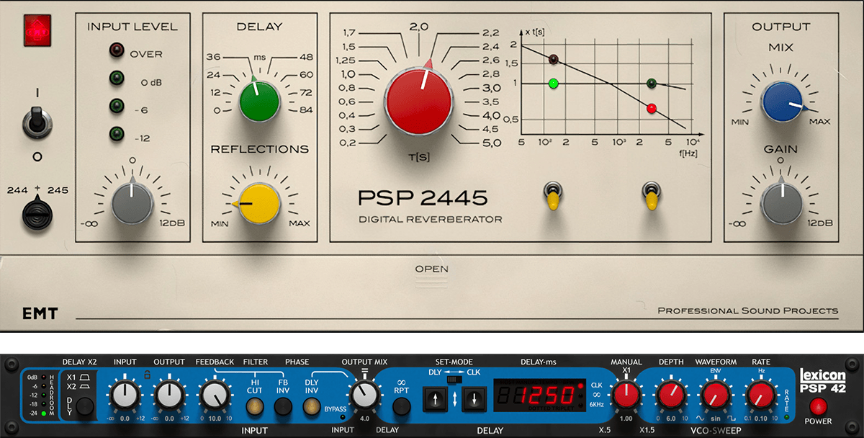Click the large red reverb time knob
864x438 pixels.
click(x=418, y=102)
